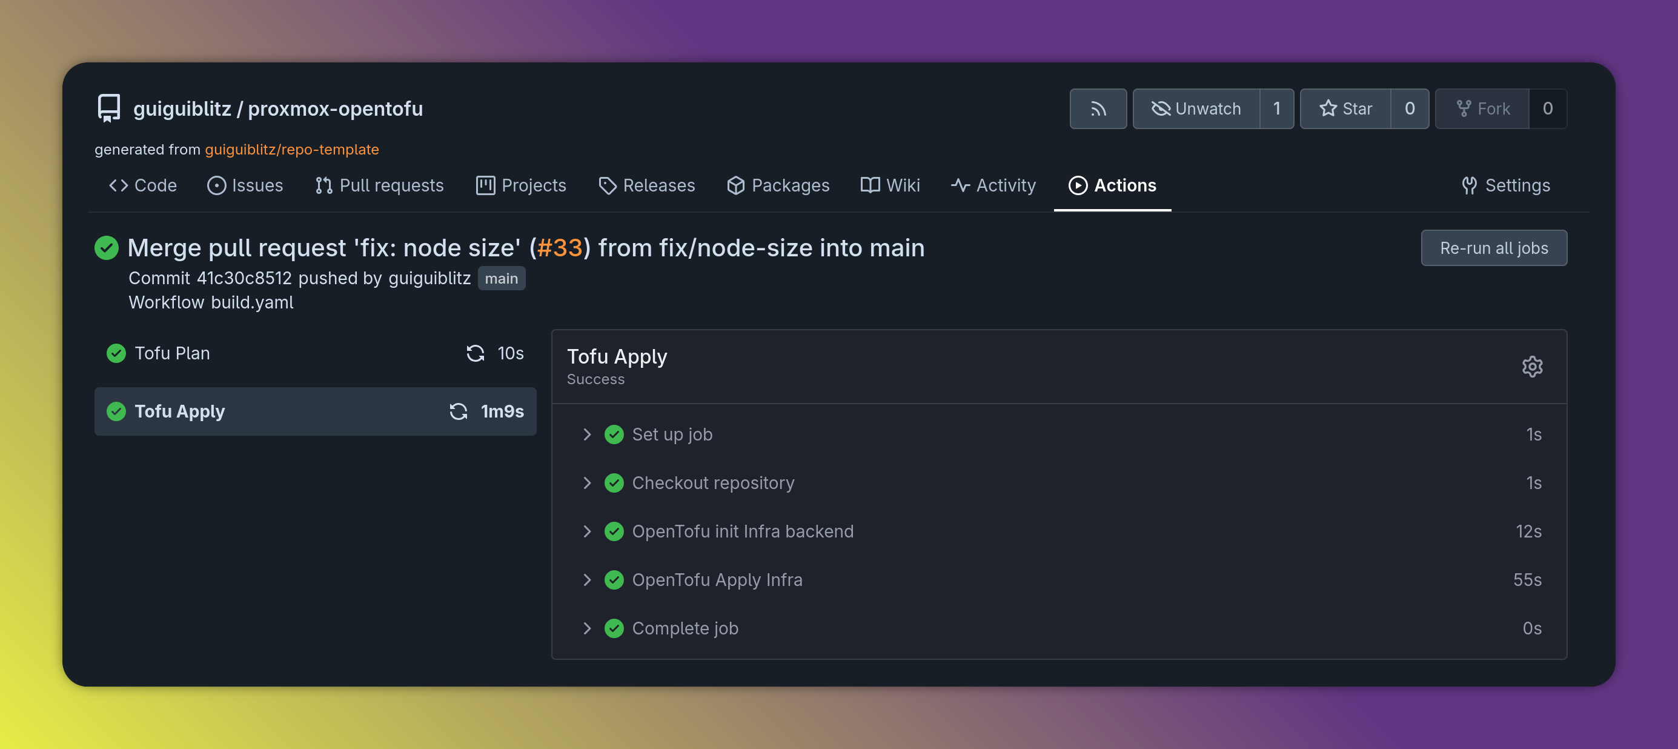Click the Complete job success checkmark

614,628
